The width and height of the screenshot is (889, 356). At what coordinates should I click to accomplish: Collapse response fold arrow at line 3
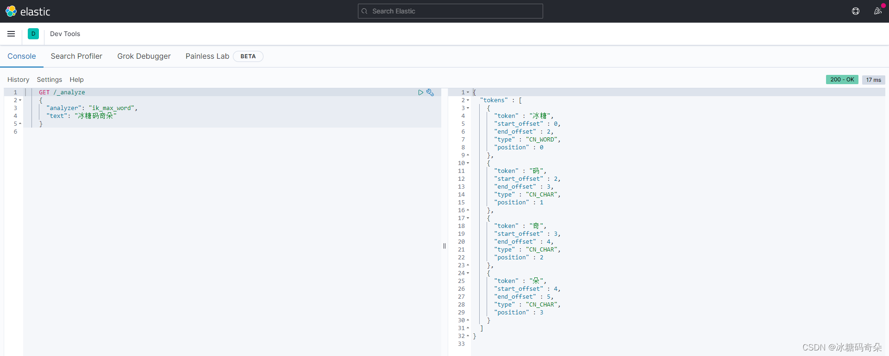tap(468, 108)
